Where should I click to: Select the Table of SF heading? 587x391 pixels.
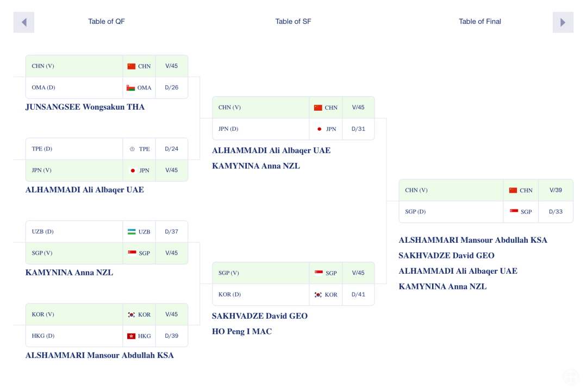click(x=293, y=22)
